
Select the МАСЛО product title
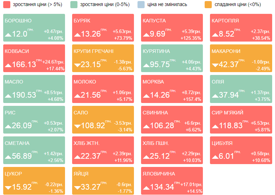[14, 82]
